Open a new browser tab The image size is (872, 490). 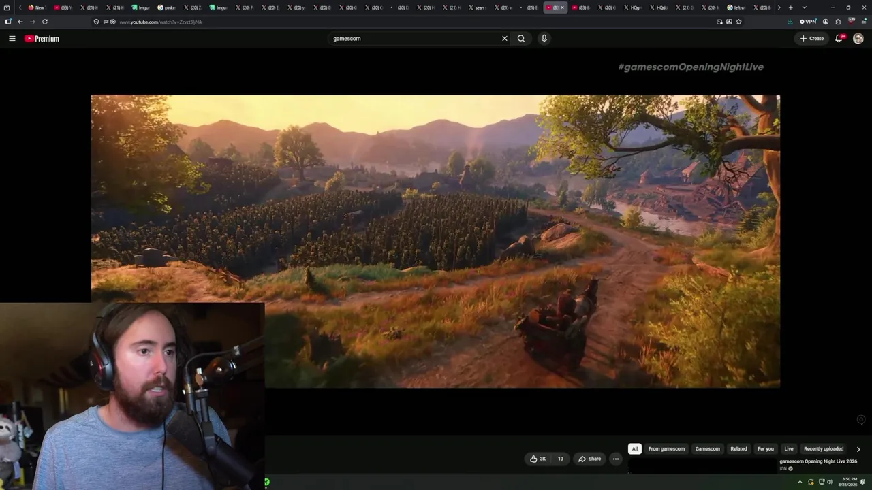(x=790, y=7)
